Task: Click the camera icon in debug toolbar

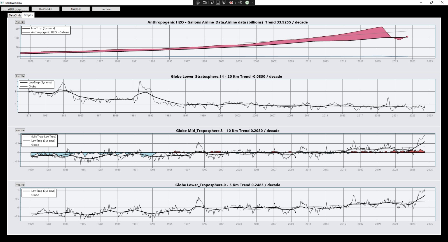Action: (x=205, y=3)
